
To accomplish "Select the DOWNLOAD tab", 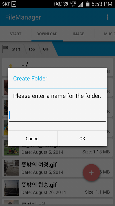I will tap(47, 34).
